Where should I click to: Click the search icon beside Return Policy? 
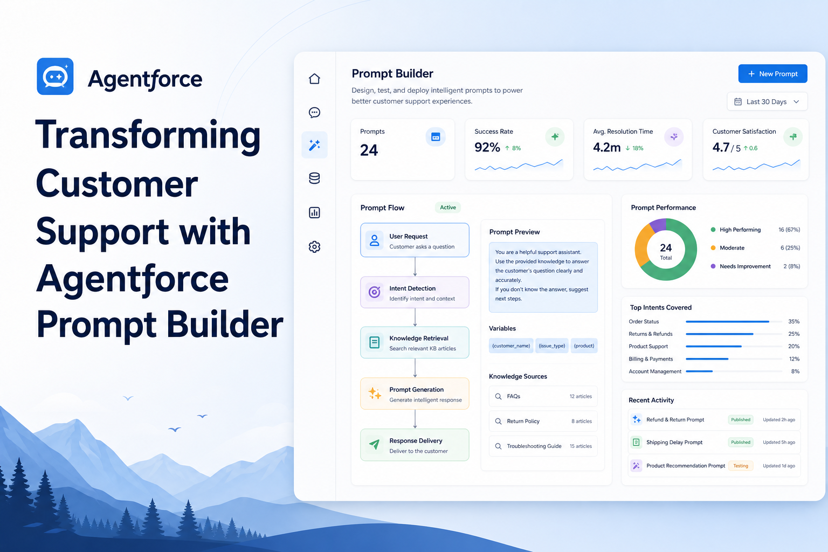tap(498, 422)
